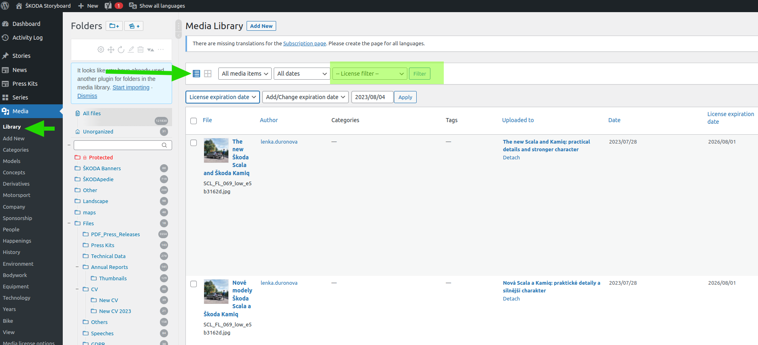
Task: Click the refresh folders icon
Action: pos(121,49)
